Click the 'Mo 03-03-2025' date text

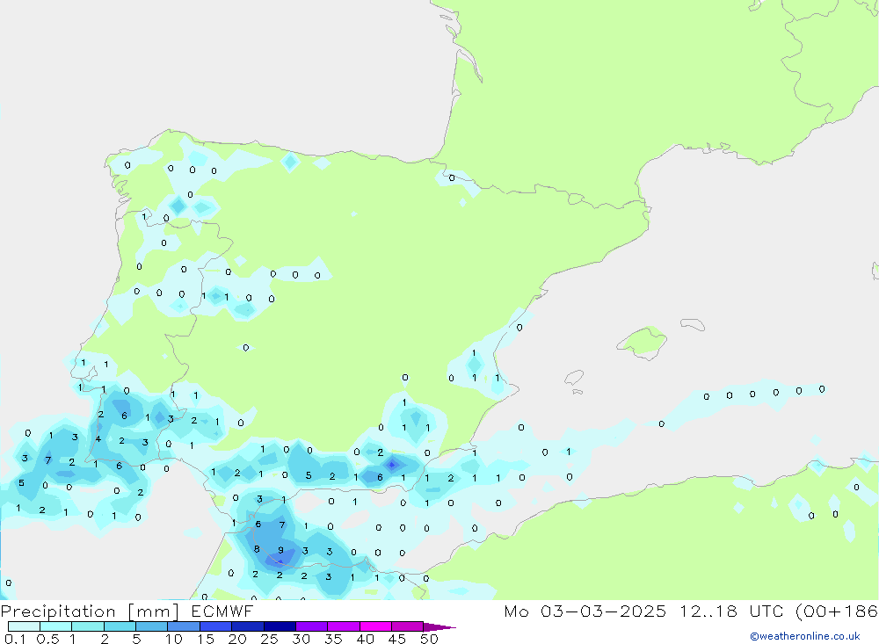point(585,611)
